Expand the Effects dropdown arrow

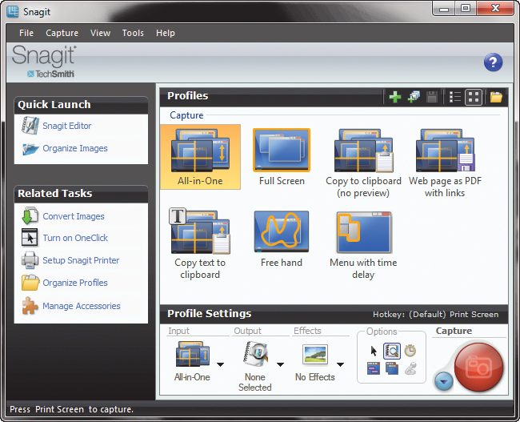point(340,364)
